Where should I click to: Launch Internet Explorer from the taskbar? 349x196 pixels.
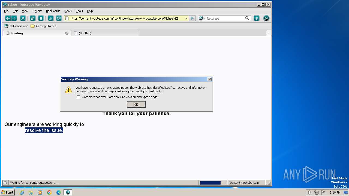[x=22, y=192]
